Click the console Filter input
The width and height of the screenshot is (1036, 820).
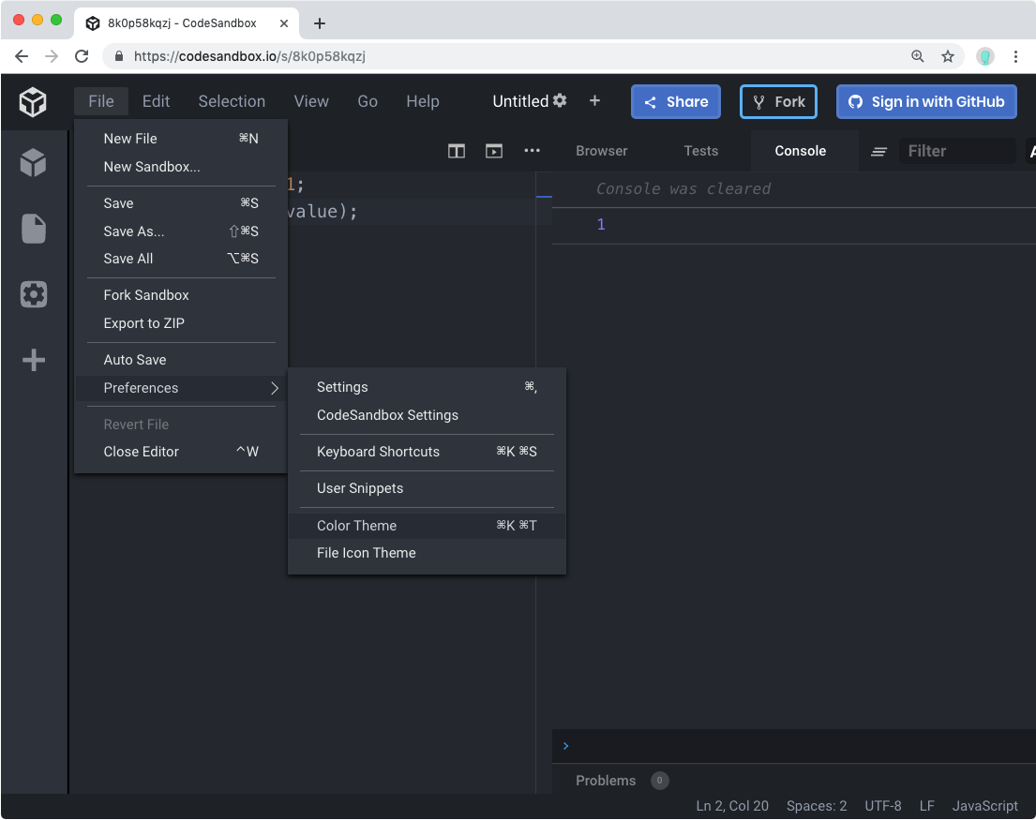point(956,151)
